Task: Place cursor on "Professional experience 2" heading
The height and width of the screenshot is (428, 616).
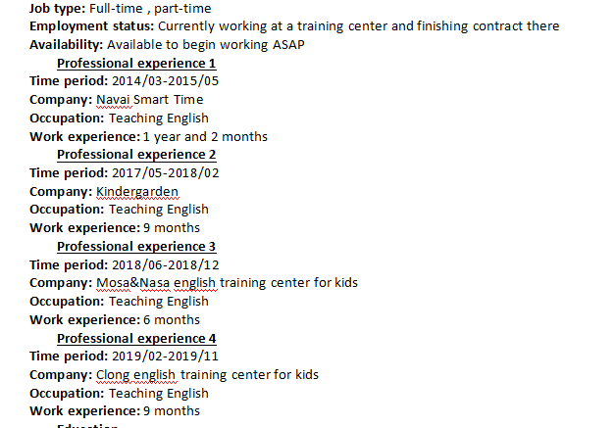Action: [x=136, y=155]
